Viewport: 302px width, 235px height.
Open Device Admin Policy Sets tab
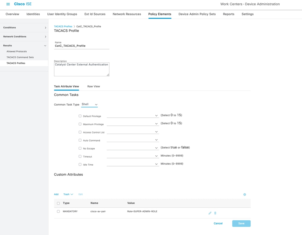(x=197, y=14)
